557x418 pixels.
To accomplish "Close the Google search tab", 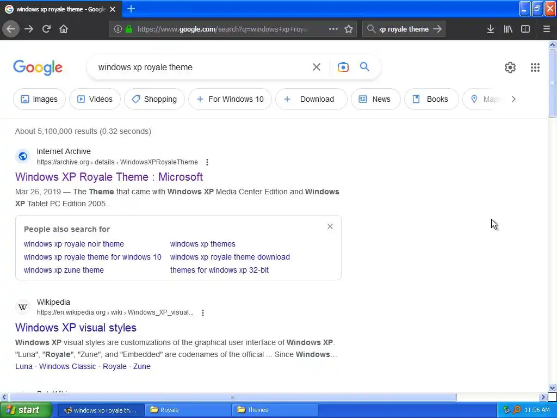I will (113, 9).
